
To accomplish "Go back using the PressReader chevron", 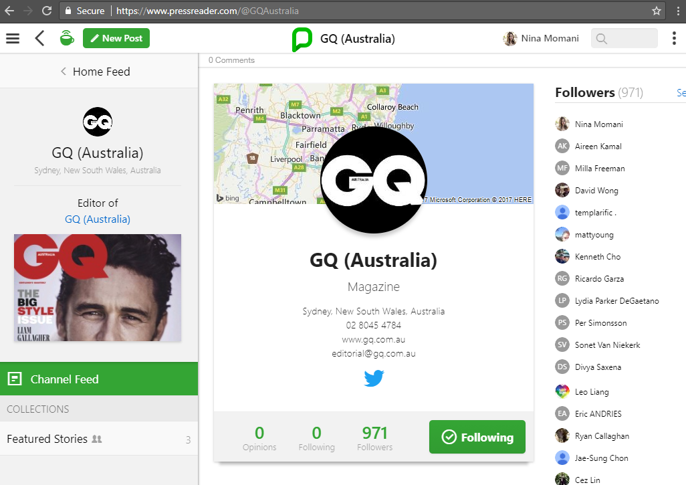I will (x=39, y=39).
